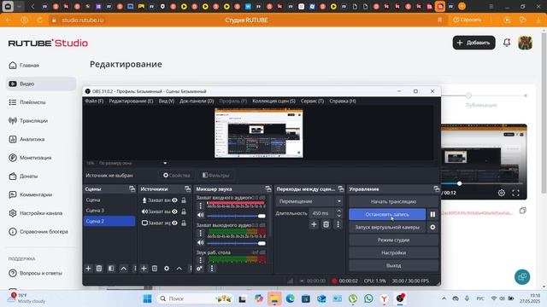Open transition properties three-dot menu

338,224
